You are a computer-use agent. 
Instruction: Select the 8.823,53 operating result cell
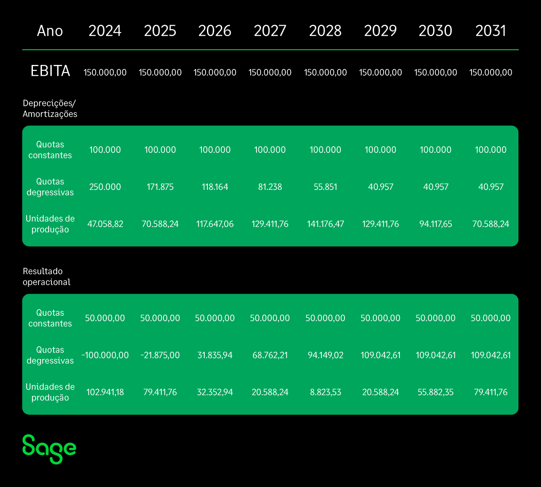(x=325, y=392)
